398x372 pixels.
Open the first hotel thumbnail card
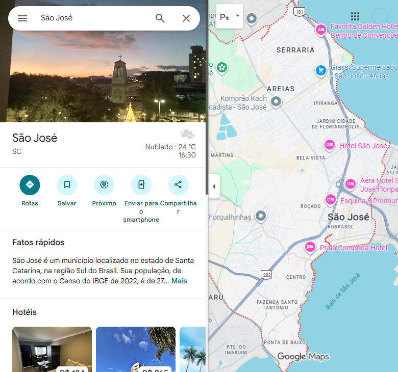tap(52, 350)
